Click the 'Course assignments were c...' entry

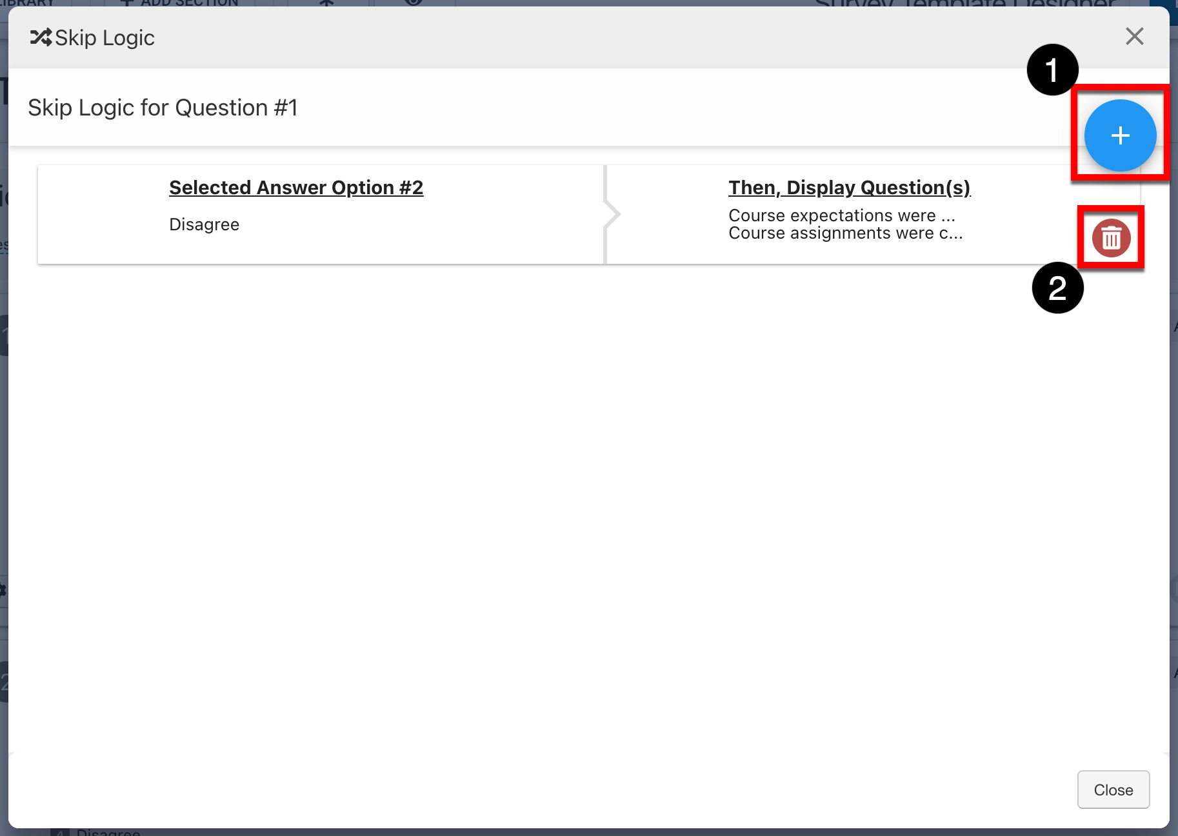tap(845, 233)
